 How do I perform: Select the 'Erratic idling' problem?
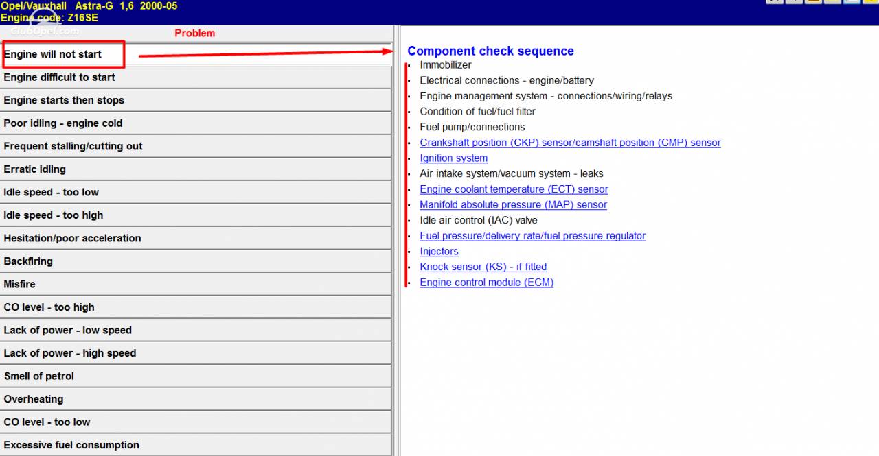196,169
